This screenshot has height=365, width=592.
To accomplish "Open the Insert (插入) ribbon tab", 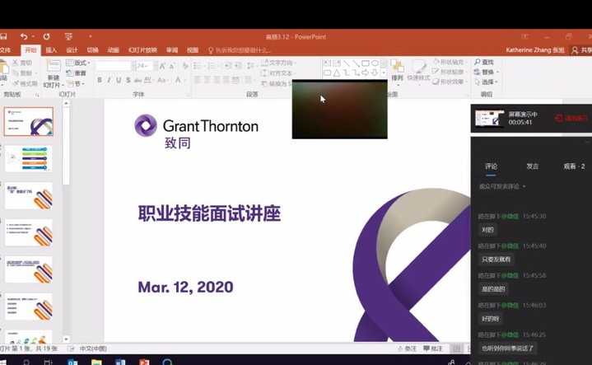I will coord(51,50).
